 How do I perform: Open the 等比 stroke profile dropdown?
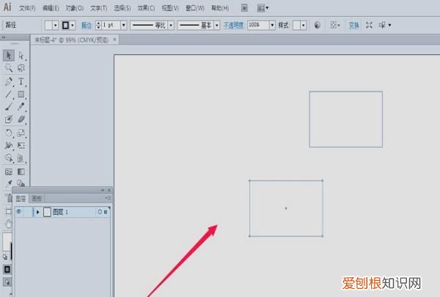[x=171, y=24]
